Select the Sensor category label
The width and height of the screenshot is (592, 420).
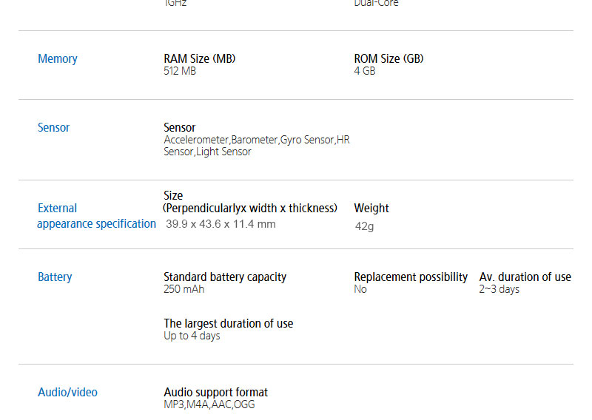(x=53, y=128)
